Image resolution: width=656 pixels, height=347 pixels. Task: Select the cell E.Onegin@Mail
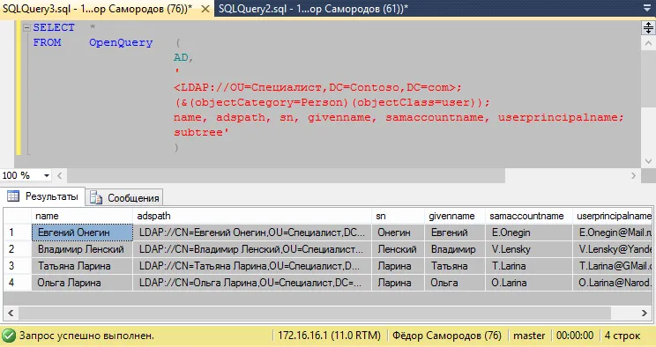coord(612,233)
